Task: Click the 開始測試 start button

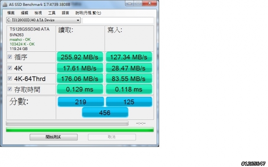Action: point(54,137)
